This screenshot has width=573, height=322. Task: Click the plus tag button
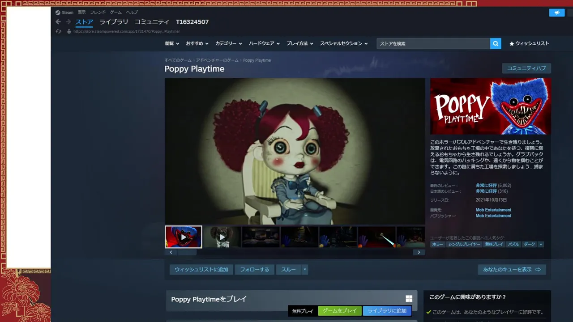click(x=541, y=244)
